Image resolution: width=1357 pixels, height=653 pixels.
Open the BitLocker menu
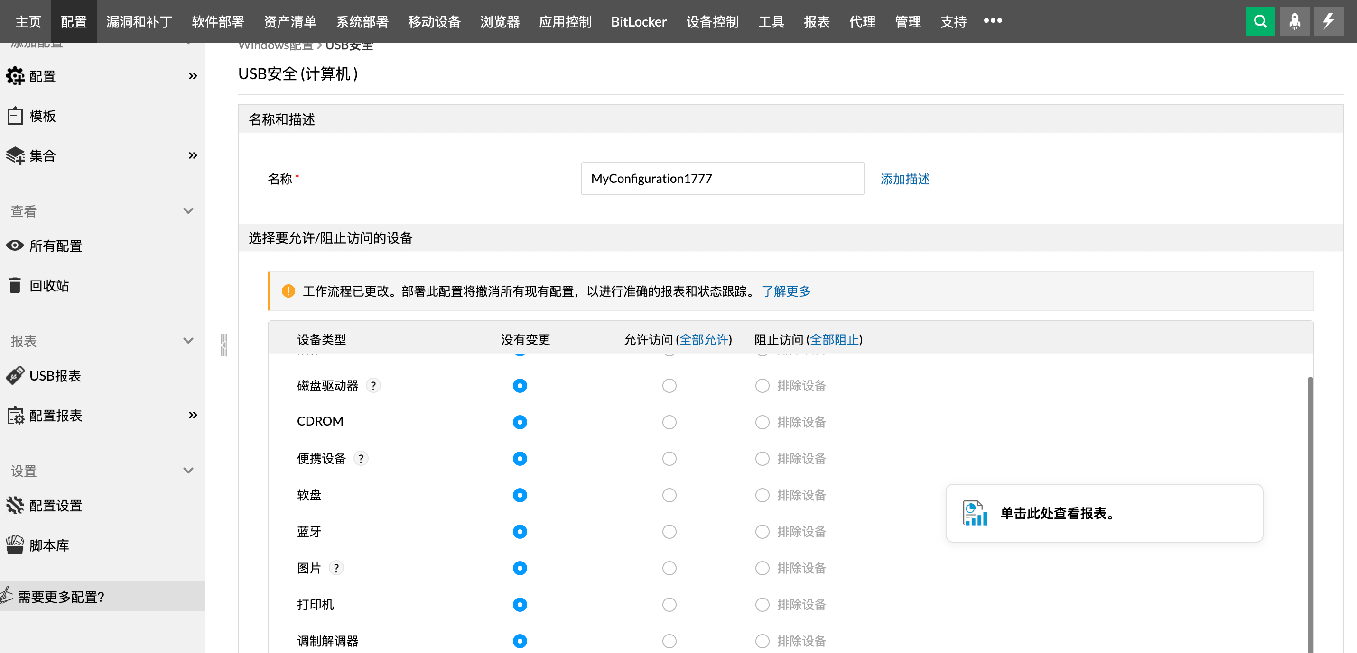tap(639, 21)
